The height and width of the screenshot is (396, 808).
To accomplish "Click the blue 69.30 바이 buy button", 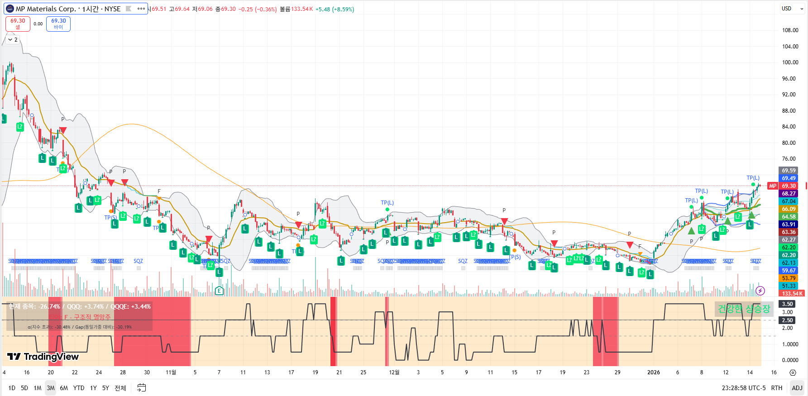I will tap(58, 24).
